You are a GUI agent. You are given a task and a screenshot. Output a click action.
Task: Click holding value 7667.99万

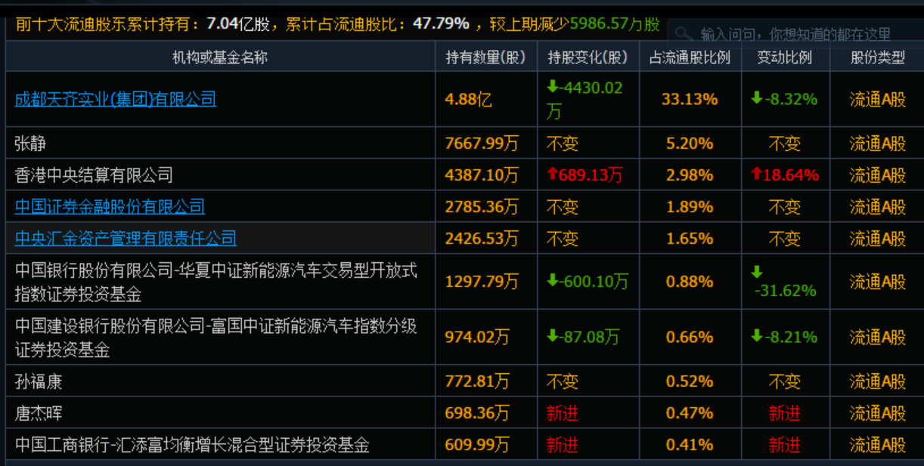(482, 144)
